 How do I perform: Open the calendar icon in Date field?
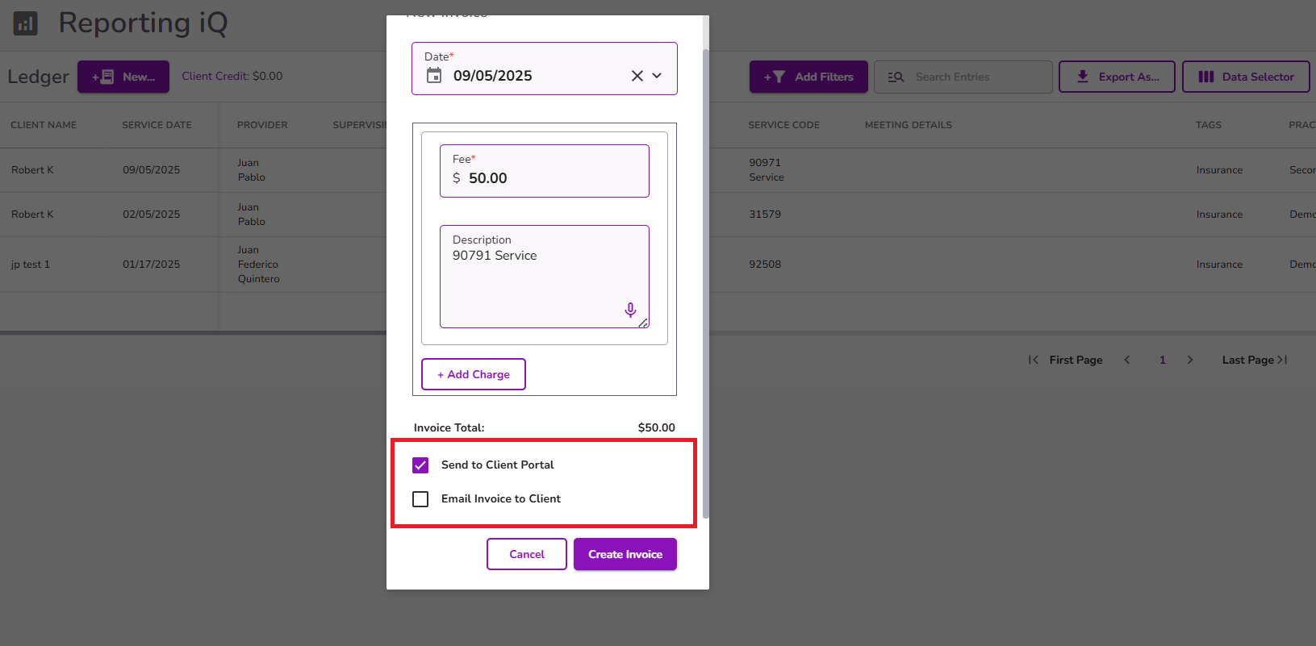click(434, 76)
